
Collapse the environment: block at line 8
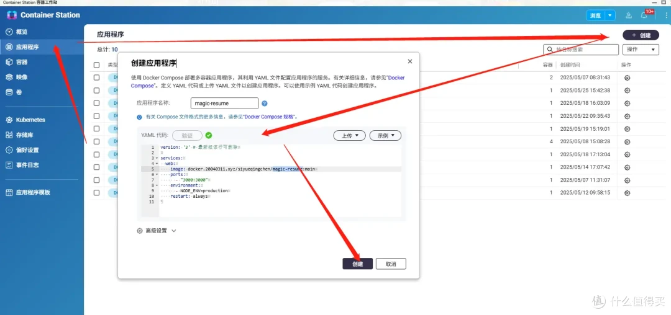click(x=157, y=185)
